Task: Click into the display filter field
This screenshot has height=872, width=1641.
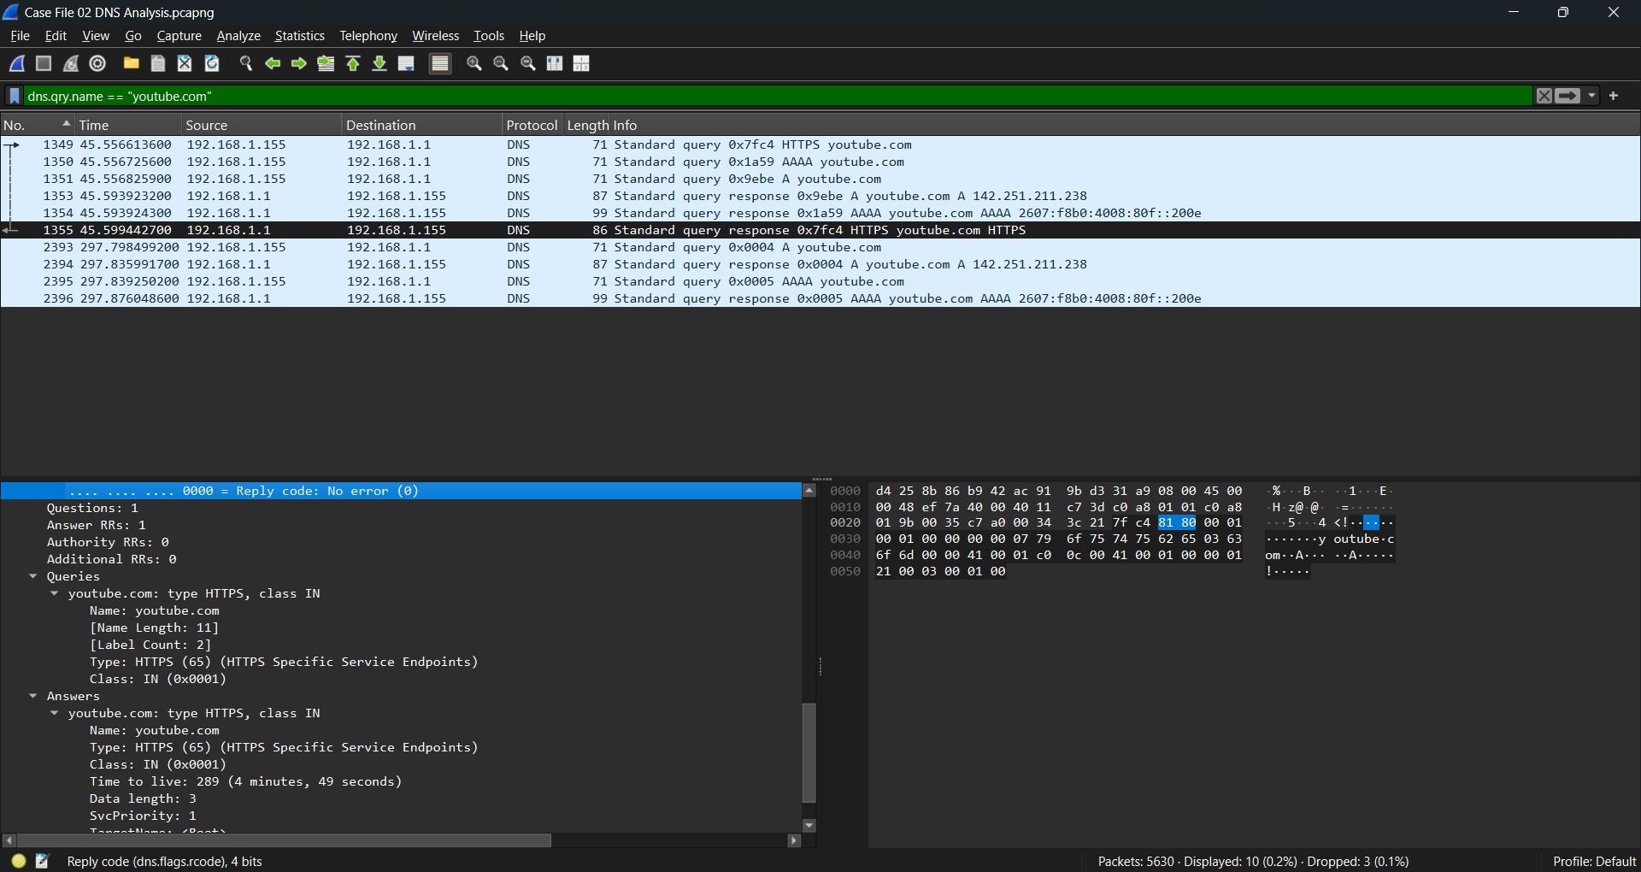Action: coord(778,96)
